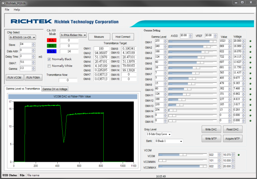Click the GMA1 transmittance target field 100
Viewport: 257px width, 179px height.
[101, 49]
